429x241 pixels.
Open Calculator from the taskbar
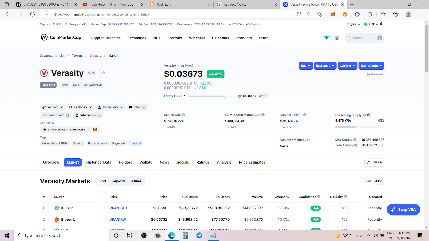point(185,235)
